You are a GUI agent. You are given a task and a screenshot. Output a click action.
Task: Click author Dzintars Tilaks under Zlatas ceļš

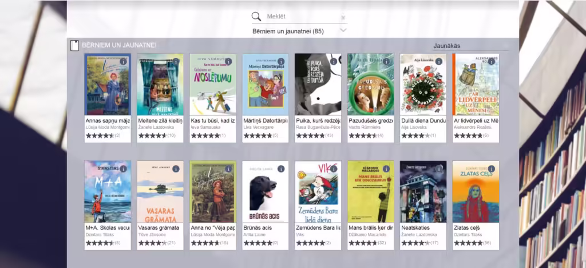[x=468, y=235]
